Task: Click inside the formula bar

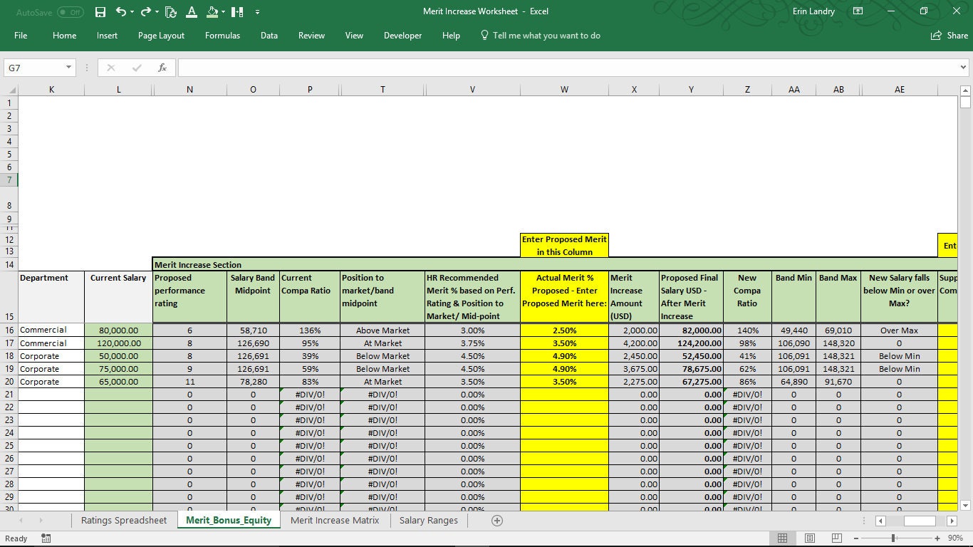Action: coord(568,68)
